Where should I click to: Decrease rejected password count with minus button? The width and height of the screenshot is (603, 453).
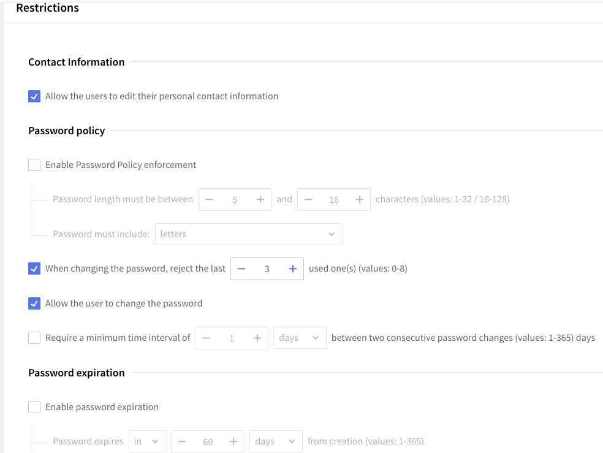pyautogui.click(x=241, y=268)
